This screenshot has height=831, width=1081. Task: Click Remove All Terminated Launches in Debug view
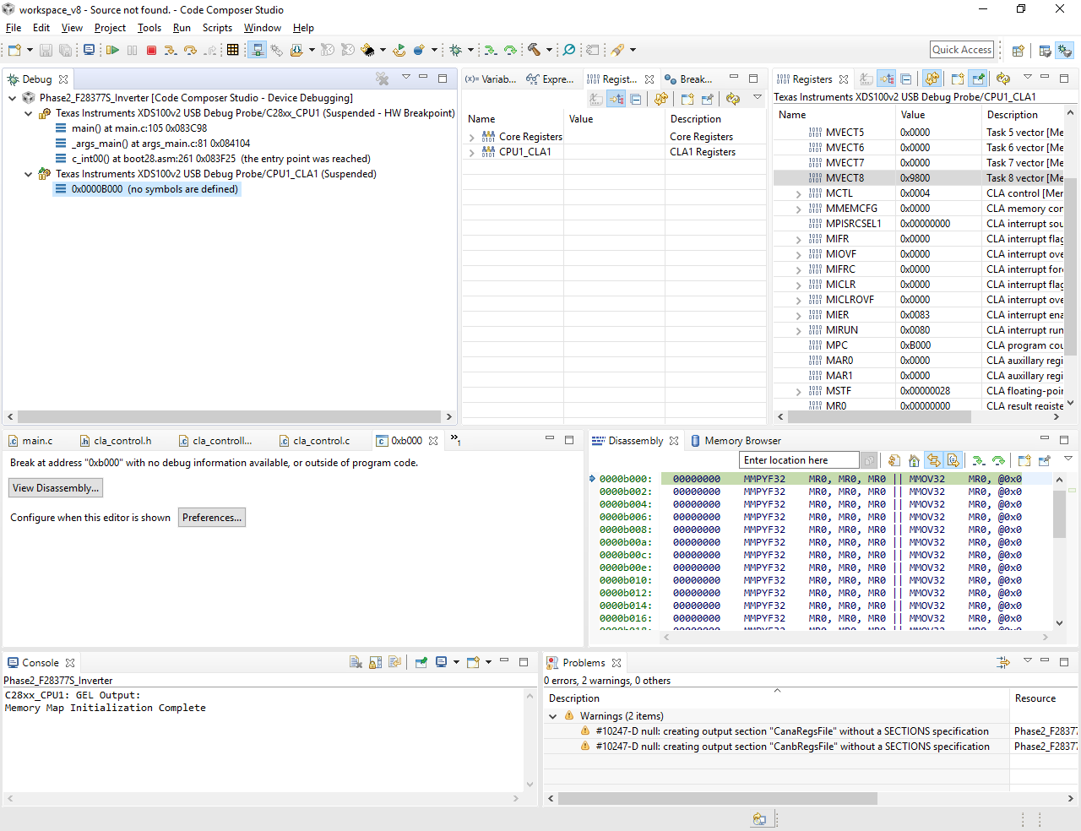pos(383,79)
